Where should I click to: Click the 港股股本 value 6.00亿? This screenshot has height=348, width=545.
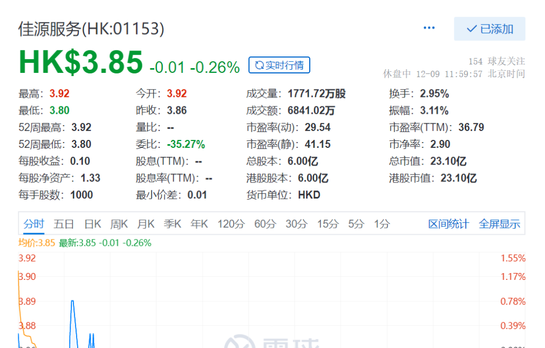[313, 178]
